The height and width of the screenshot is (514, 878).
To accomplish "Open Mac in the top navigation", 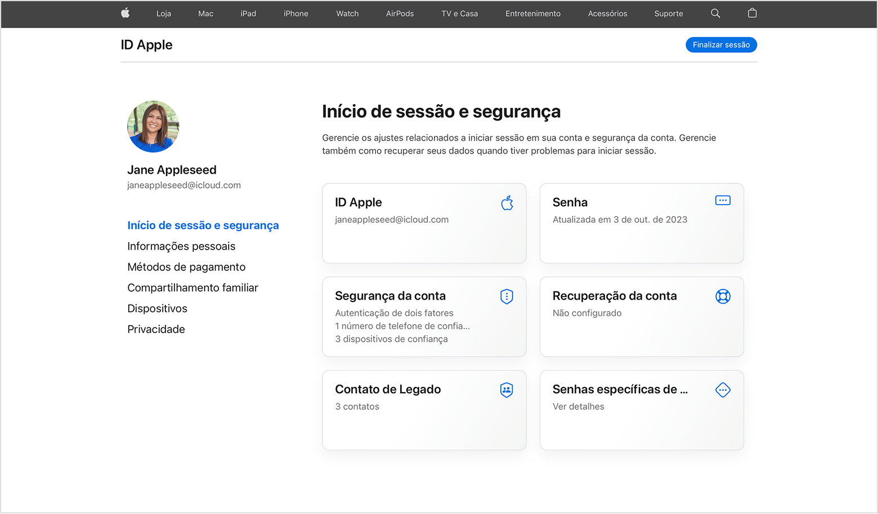I will [x=205, y=13].
